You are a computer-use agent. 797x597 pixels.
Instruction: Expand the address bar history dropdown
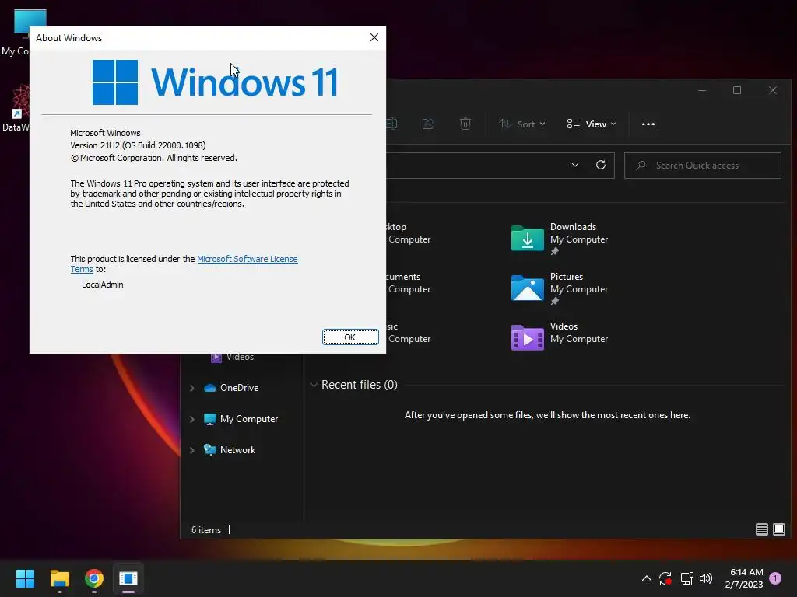(575, 165)
